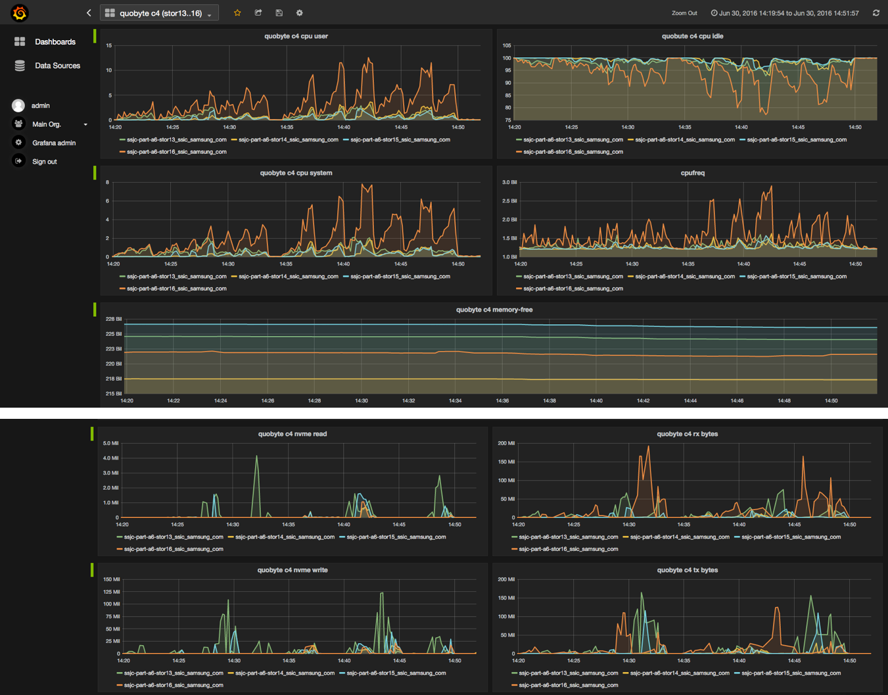Click the Zoom Out button

(684, 12)
